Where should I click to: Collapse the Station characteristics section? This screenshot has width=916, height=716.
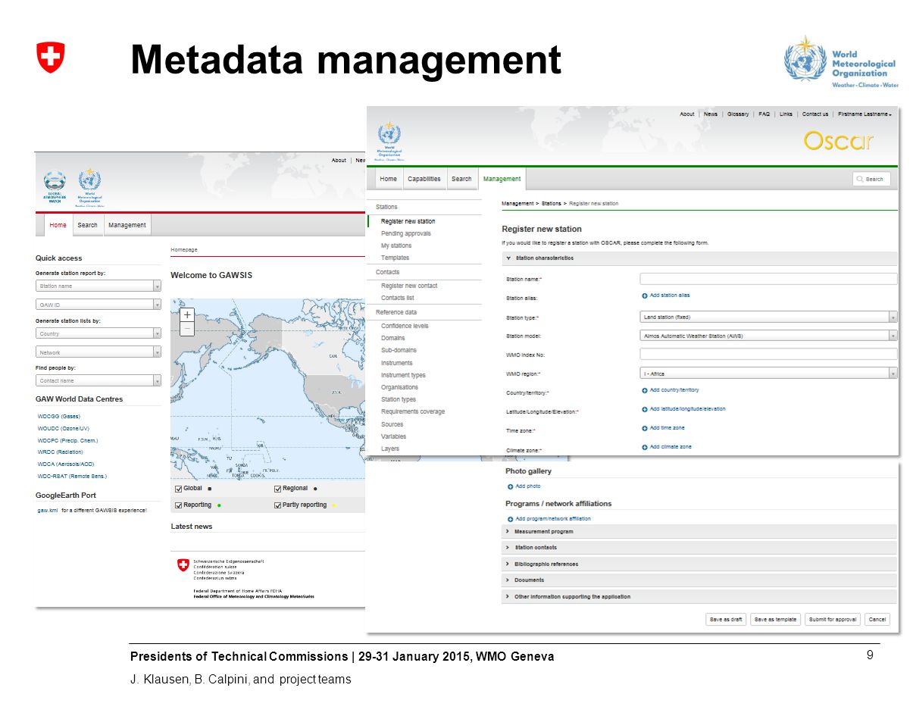coord(699,258)
